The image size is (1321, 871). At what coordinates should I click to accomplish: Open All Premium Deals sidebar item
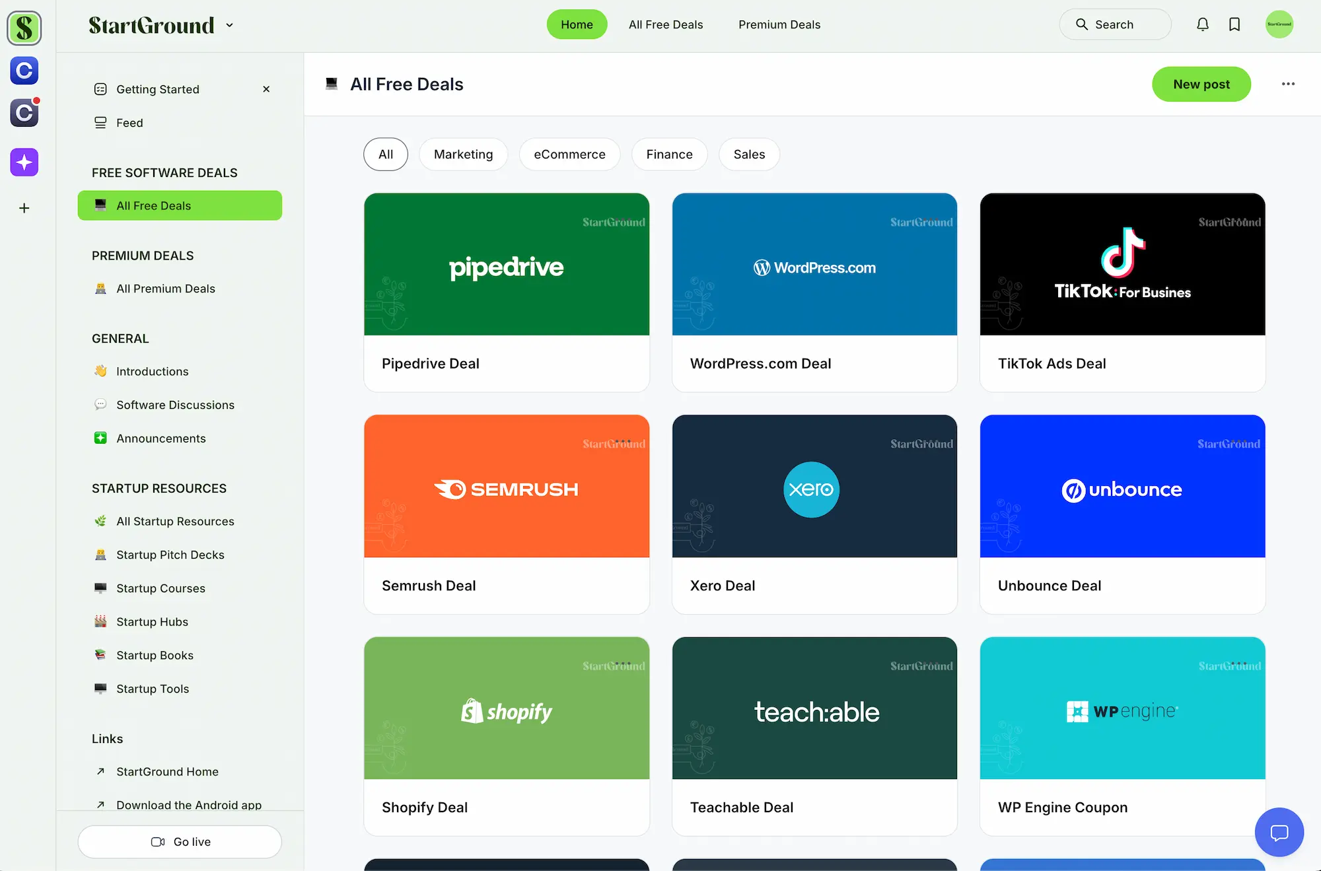coord(180,289)
